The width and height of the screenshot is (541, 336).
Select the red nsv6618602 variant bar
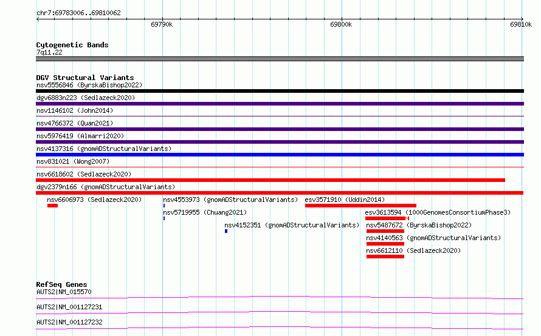[x=270, y=180]
